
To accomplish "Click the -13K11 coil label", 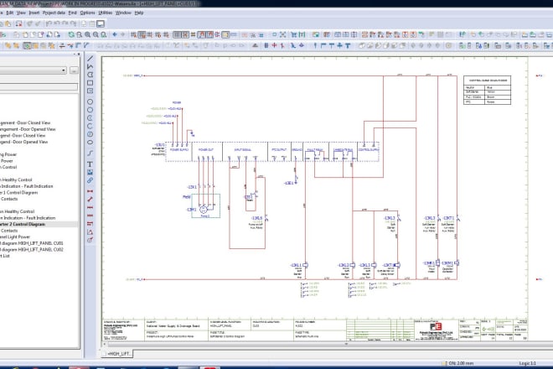I will pyautogui.click(x=296, y=265).
